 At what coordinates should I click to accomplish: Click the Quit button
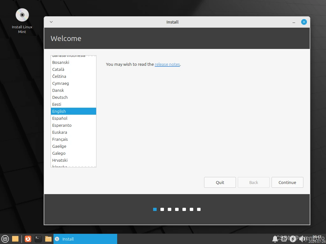tap(220, 182)
